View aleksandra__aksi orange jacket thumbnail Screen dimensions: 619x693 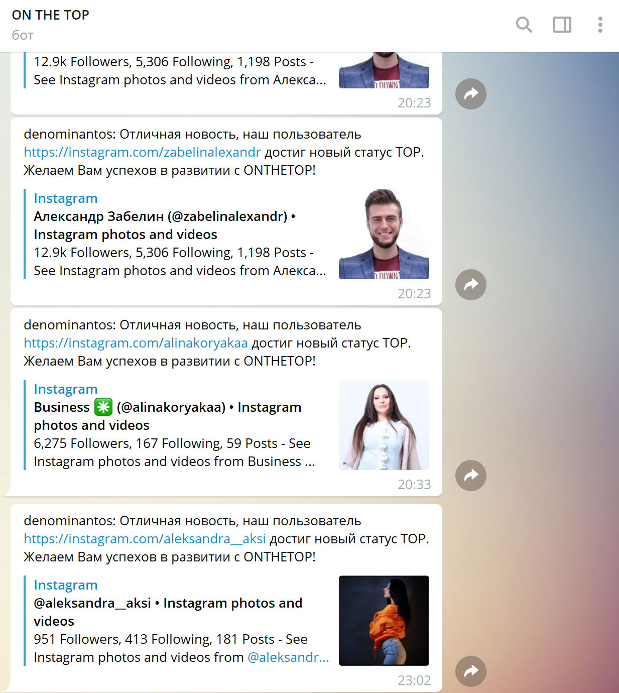pos(384,621)
